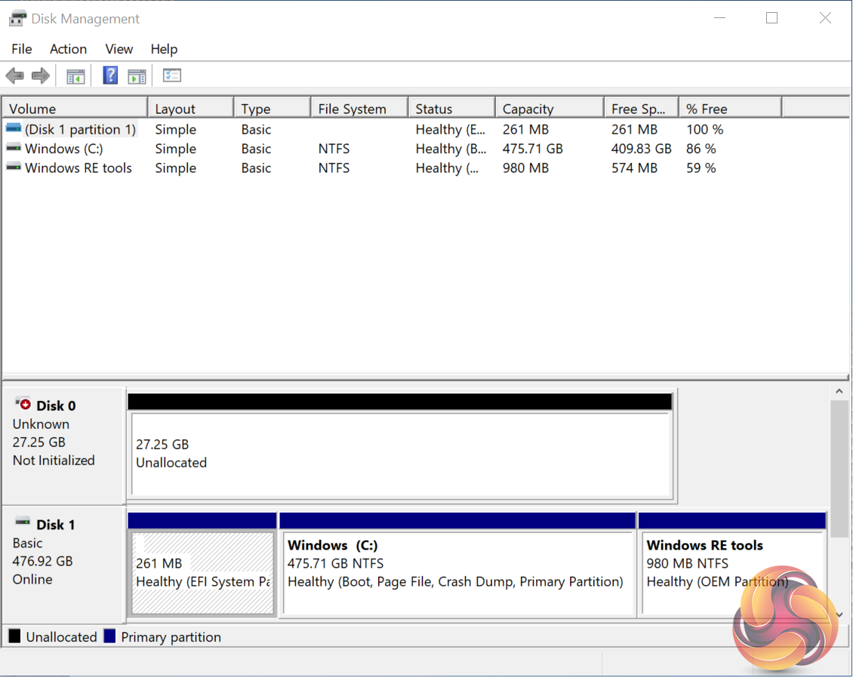Click the Healthy (B... status cell
Screen dimensions: 853x678
[451, 149]
